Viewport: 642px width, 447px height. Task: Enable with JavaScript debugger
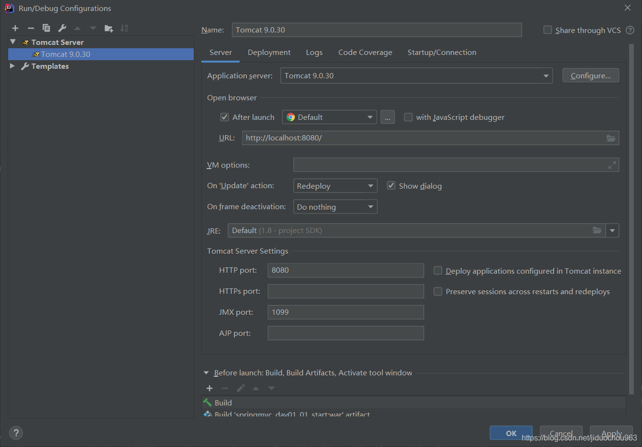tap(408, 117)
